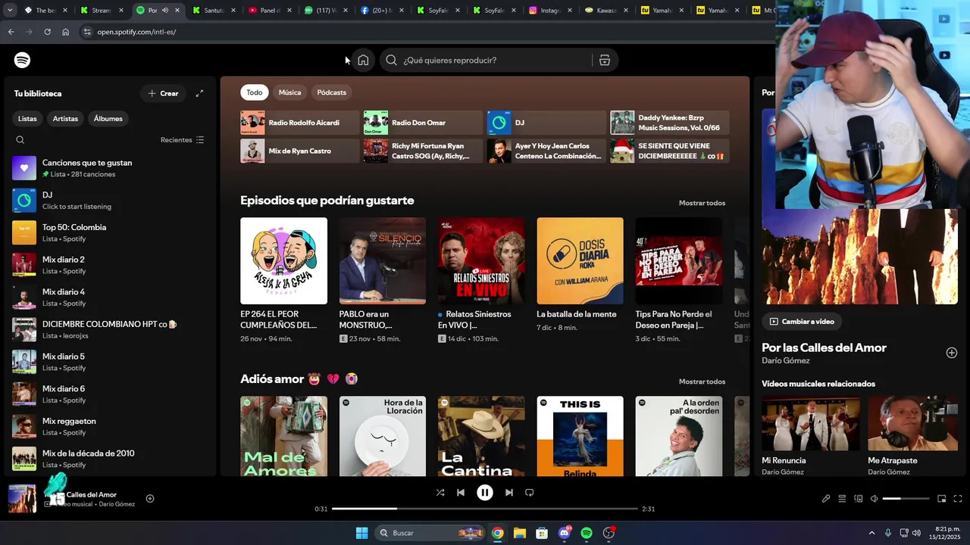Mute the audio in Spotify browser tab
Viewport: 970px width, 545px height.
[164, 11]
